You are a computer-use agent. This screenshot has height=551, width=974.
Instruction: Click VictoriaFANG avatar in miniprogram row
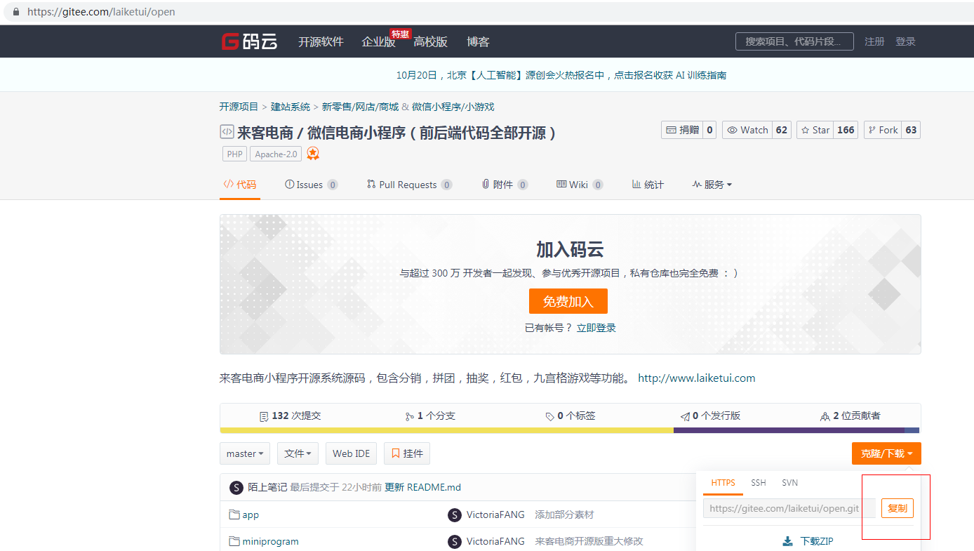(455, 541)
